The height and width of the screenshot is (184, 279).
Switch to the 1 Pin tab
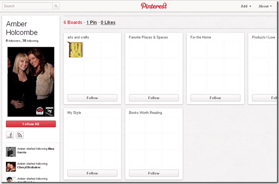pyautogui.click(x=92, y=23)
